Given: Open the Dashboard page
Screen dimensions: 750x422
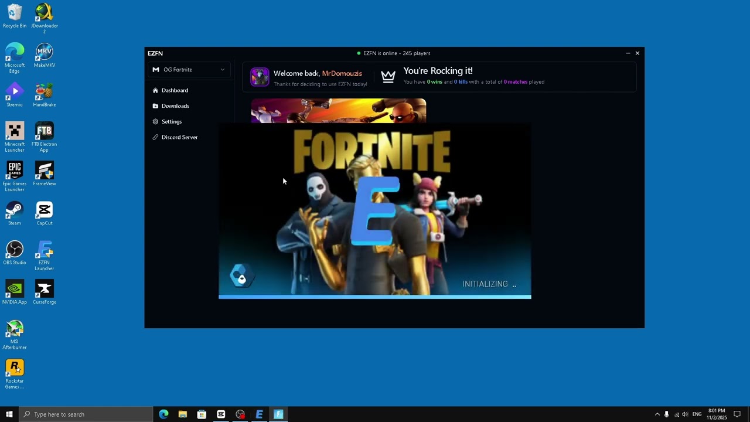Looking at the screenshot, I should pos(170,90).
